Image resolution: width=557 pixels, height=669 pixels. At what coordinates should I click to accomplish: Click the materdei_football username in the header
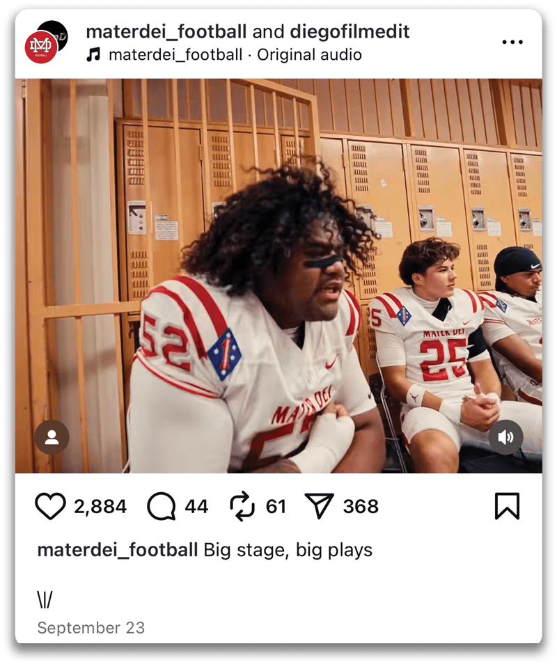coord(166,32)
